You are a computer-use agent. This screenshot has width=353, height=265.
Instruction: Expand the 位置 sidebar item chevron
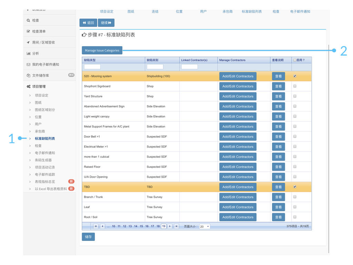click(x=30, y=117)
